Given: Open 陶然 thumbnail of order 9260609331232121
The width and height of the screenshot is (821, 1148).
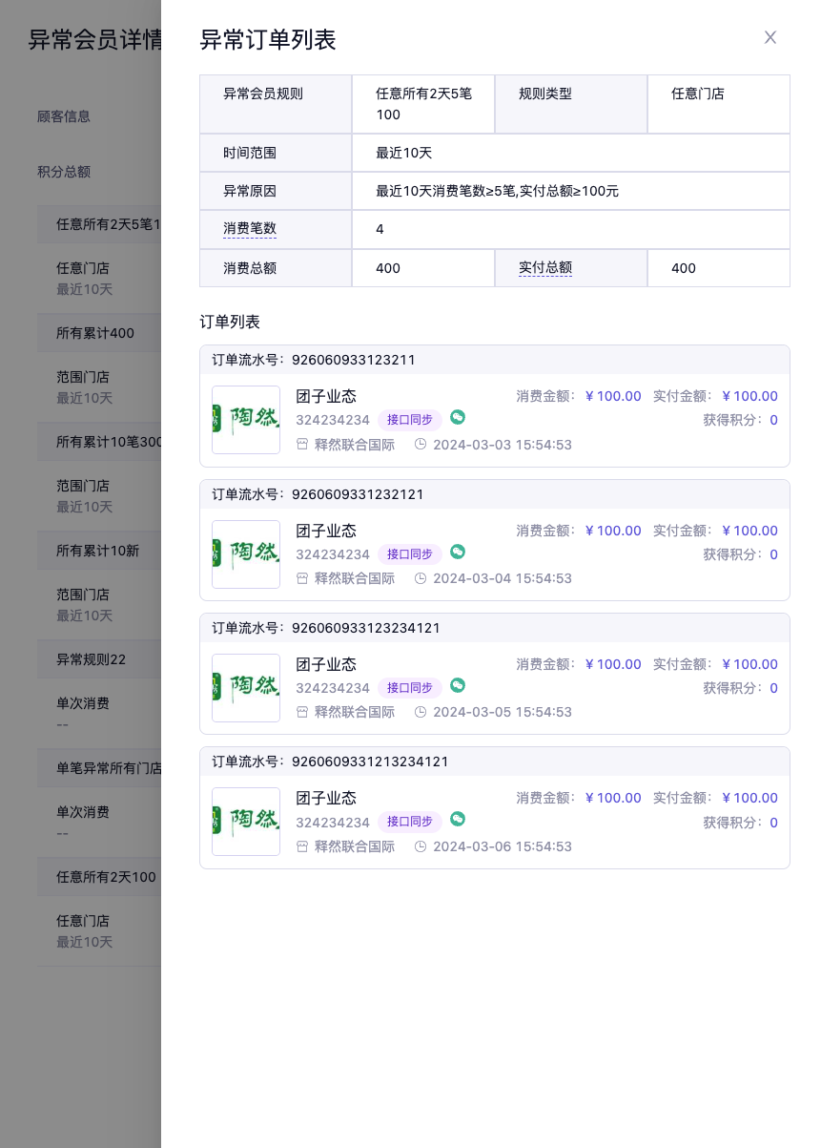Looking at the screenshot, I should pyautogui.click(x=246, y=554).
